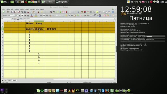Click the Spelling check ABC icon

tap(54, 12)
